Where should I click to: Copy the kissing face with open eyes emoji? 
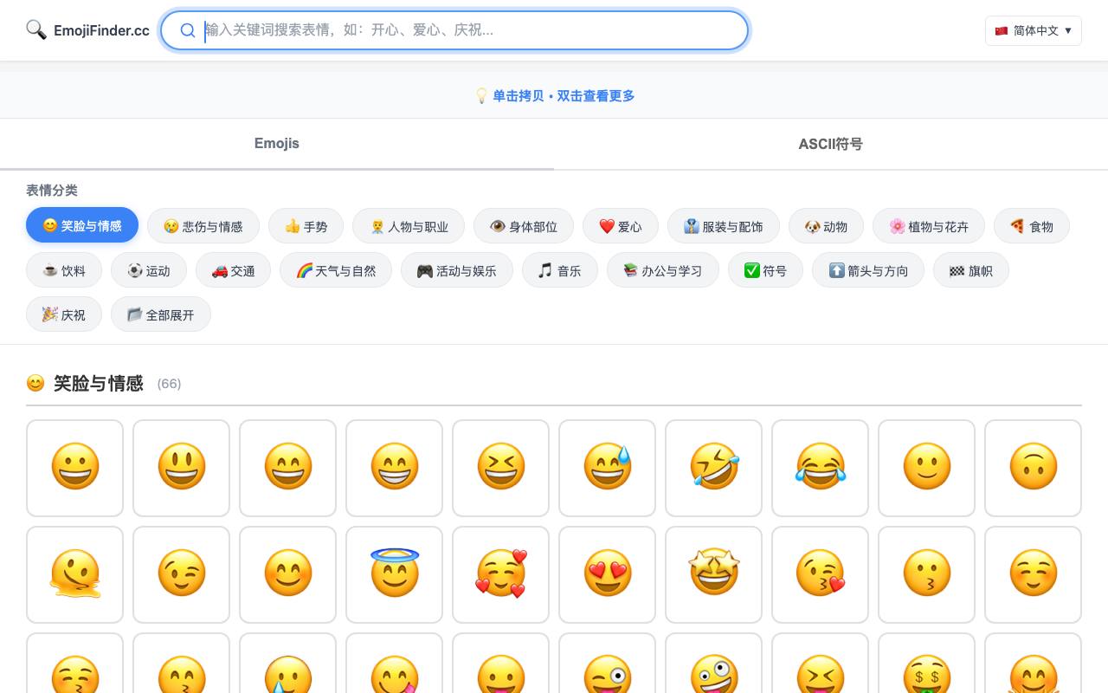(x=926, y=574)
